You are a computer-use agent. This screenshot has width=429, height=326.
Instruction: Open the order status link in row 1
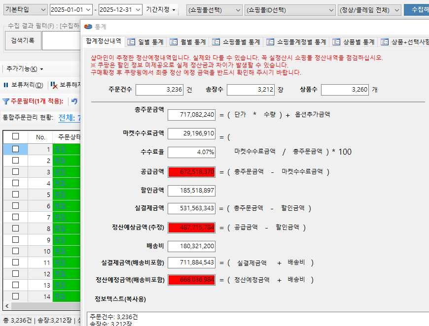(59, 149)
